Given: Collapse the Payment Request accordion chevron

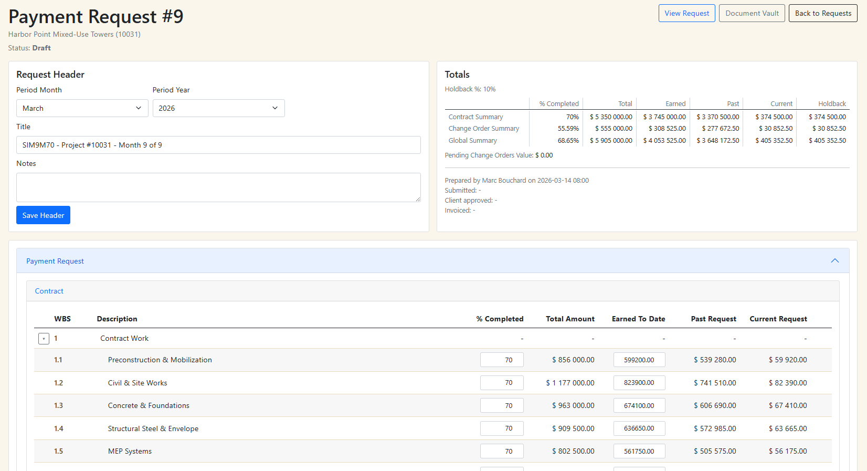Looking at the screenshot, I should [834, 261].
